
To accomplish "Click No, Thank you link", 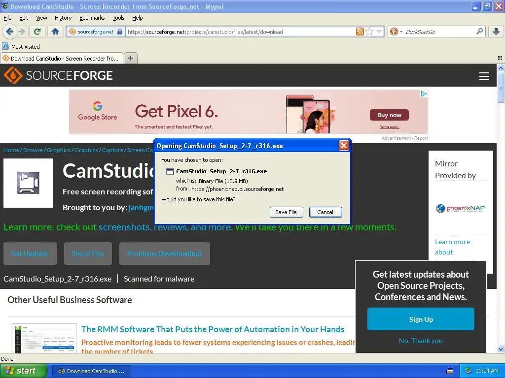I will coord(421,341).
